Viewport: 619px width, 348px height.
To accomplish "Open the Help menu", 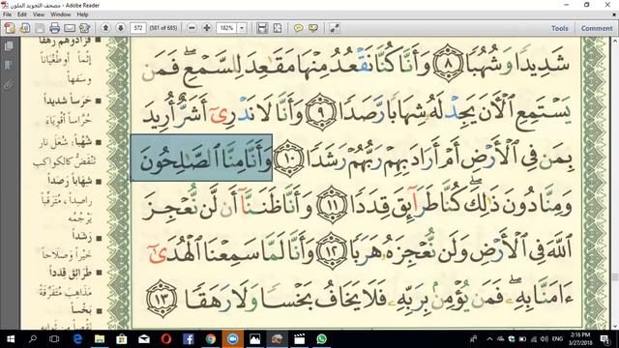I will coord(82,14).
